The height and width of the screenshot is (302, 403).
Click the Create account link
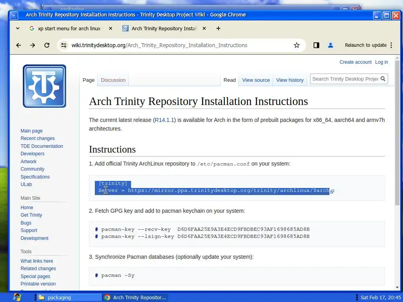click(x=355, y=62)
